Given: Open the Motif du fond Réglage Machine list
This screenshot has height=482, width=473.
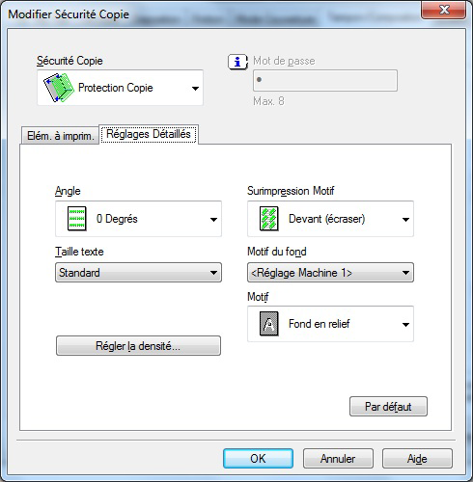Looking at the screenshot, I should click(330, 273).
